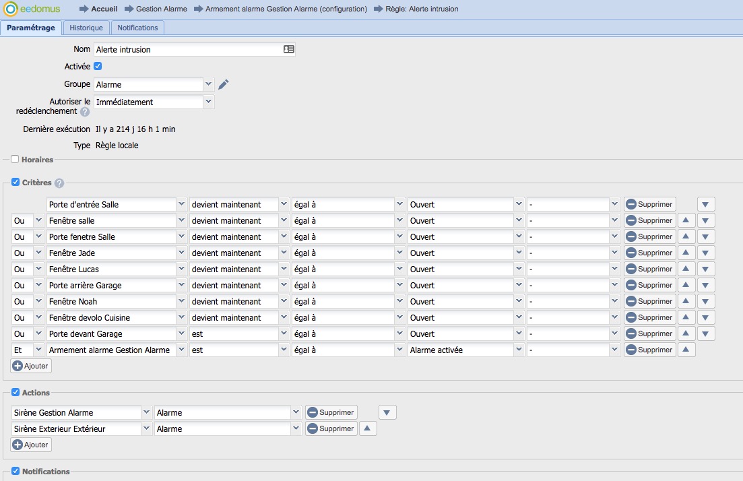743x481 pixels.
Task: Show help for Autoriser le redéclenchement
Action: [84, 112]
